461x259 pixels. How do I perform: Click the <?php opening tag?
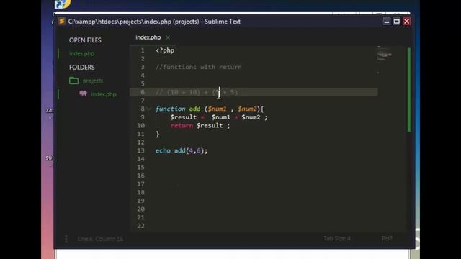coord(165,50)
